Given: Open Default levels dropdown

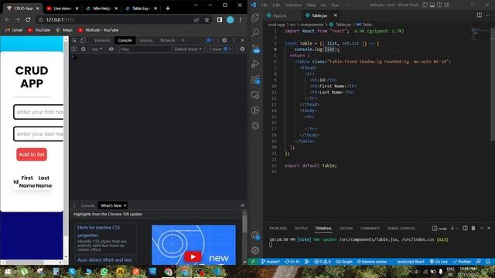Looking at the screenshot, I should click(x=187, y=49).
